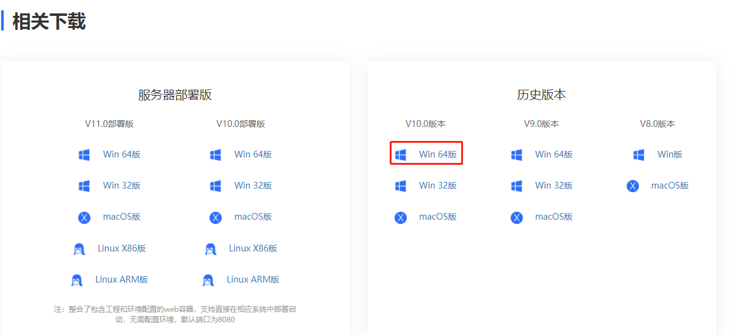Click Windows icon beside V11.0部署版 Win 32版
The width and height of the screenshot is (733, 335).
coord(84,186)
